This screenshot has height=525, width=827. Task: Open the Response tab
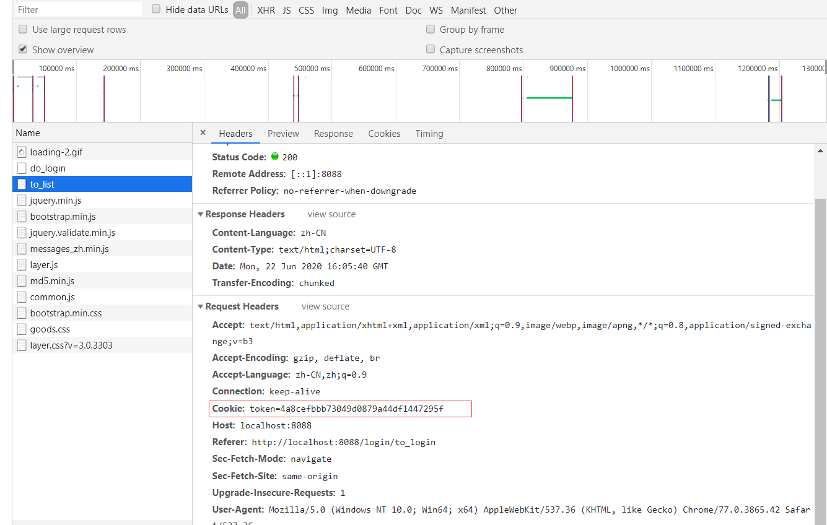[333, 134]
